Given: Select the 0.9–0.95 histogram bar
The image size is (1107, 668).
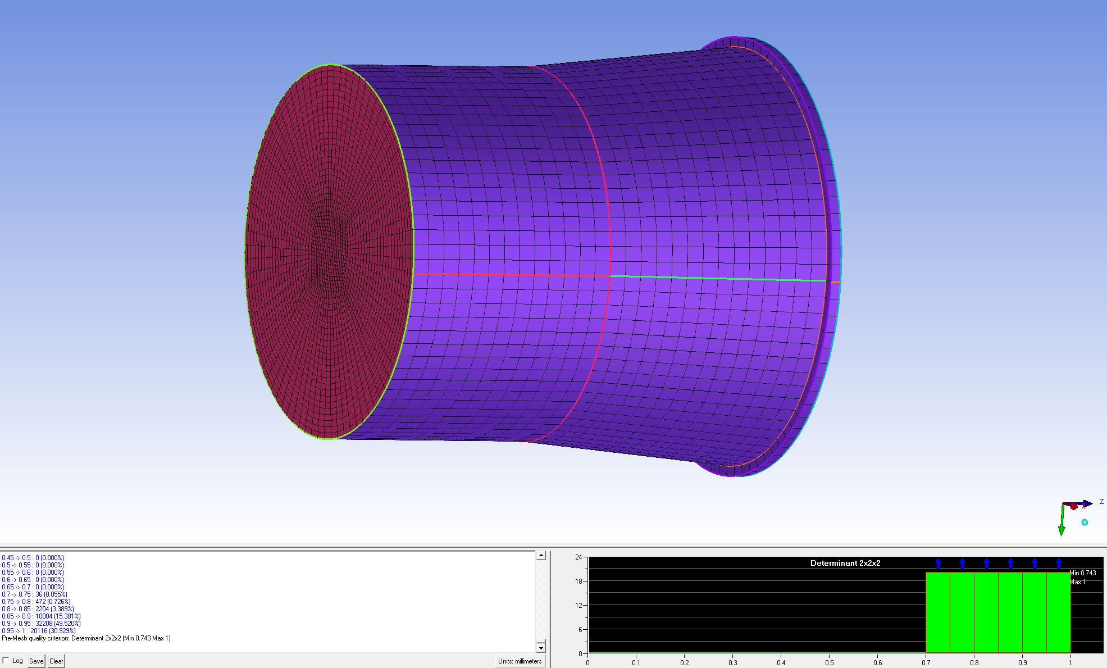Looking at the screenshot, I should coord(1034,612).
